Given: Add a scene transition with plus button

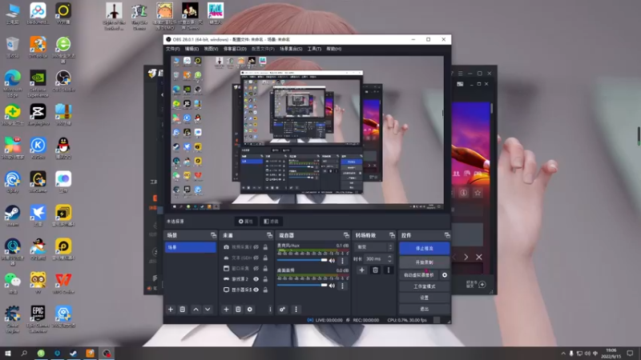Looking at the screenshot, I should [362, 270].
